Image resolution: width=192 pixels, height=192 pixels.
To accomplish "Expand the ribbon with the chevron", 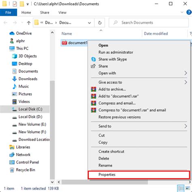I will [182, 12].
